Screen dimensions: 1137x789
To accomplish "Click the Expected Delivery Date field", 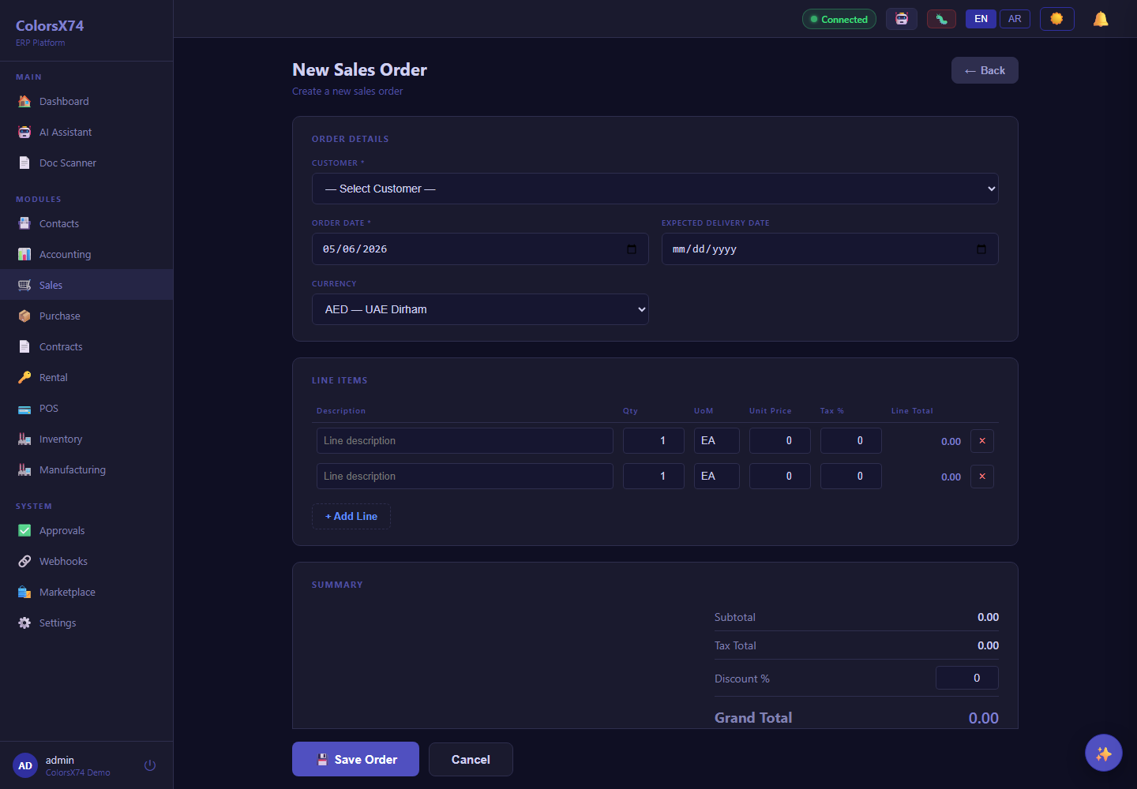I will pyautogui.click(x=830, y=249).
